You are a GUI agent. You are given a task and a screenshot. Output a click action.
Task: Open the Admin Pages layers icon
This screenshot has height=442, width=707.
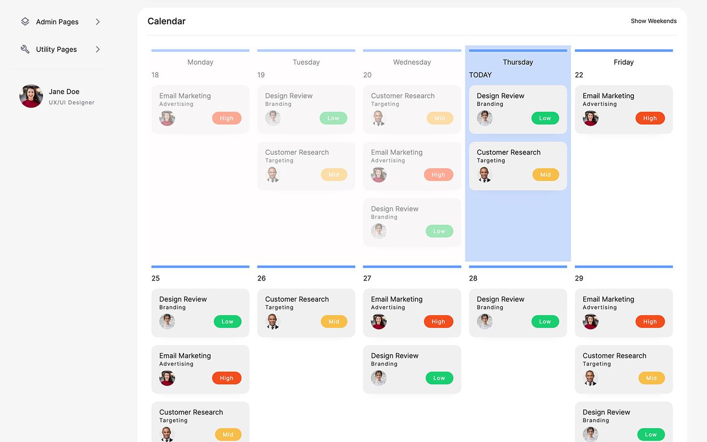[25, 22]
